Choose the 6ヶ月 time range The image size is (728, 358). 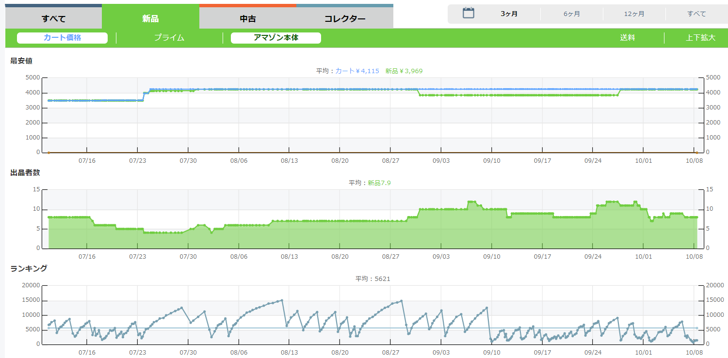572,14
